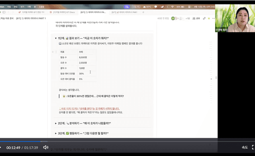The width and height of the screenshot is (255, 156).
Task: Open the 보기 menu
Action: 22,7
